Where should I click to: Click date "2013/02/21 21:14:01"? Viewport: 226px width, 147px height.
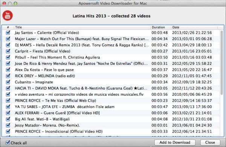pyautogui.click(x=192, y=113)
